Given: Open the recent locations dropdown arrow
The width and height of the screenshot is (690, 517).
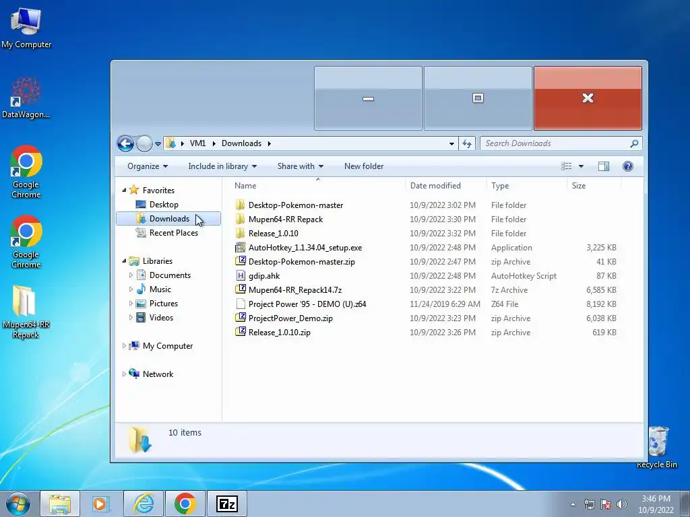Looking at the screenshot, I should point(158,144).
